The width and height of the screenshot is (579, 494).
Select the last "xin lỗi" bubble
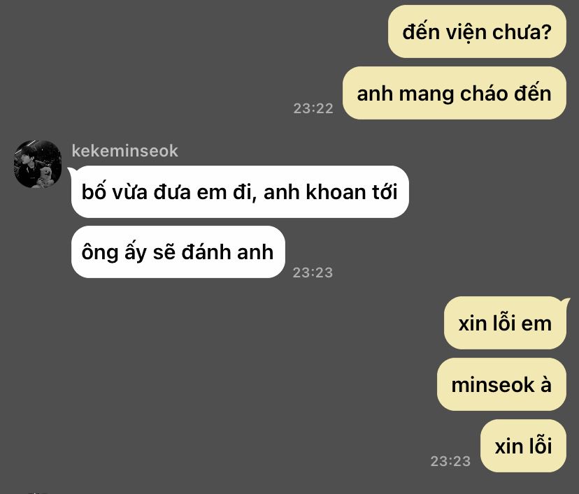click(523, 446)
